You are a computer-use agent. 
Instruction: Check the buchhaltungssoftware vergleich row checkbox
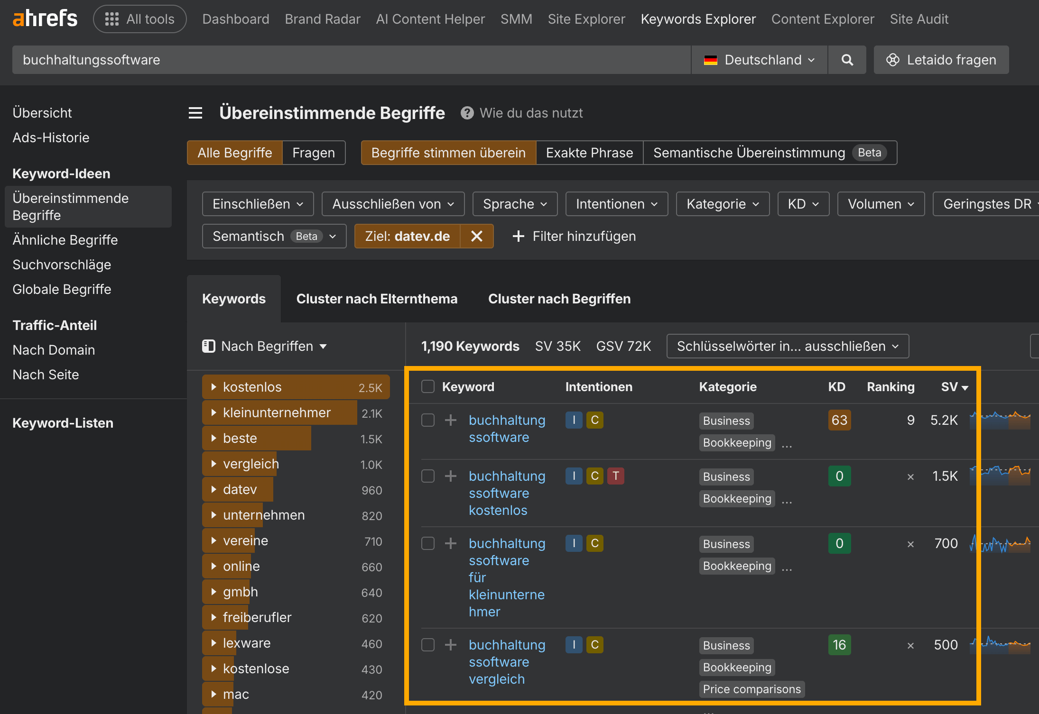pyautogui.click(x=428, y=645)
